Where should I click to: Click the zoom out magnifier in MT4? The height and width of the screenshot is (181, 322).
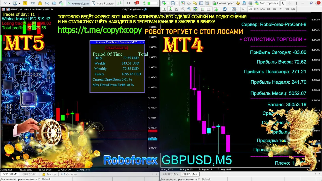pyautogui.click(x=189, y=9)
